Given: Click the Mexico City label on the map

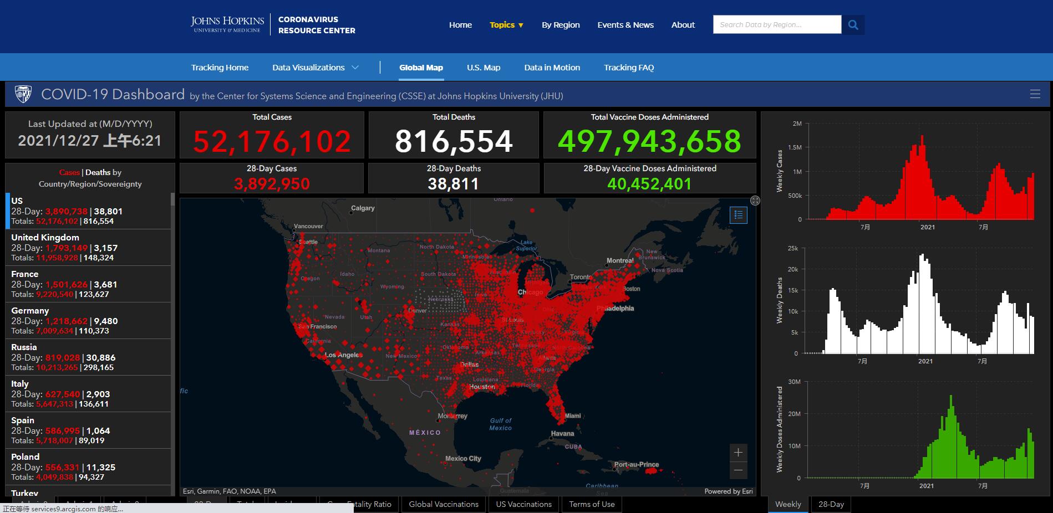Looking at the screenshot, I should coord(463,459).
